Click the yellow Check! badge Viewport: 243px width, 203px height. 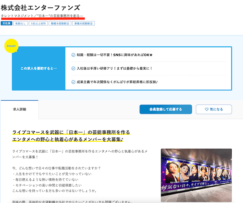11,46
